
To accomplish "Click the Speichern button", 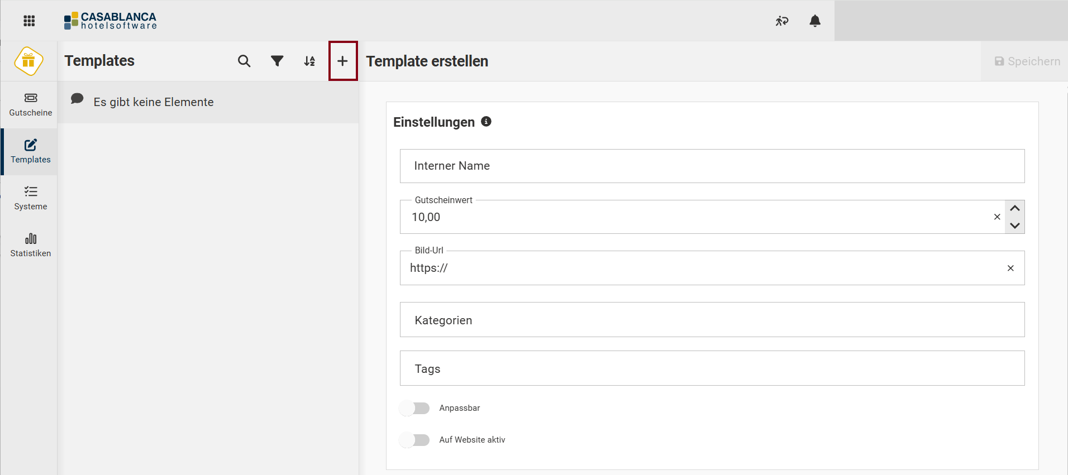I will (1027, 61).
